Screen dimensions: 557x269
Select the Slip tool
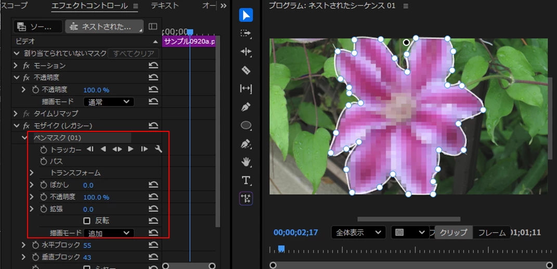coord(246,88)
